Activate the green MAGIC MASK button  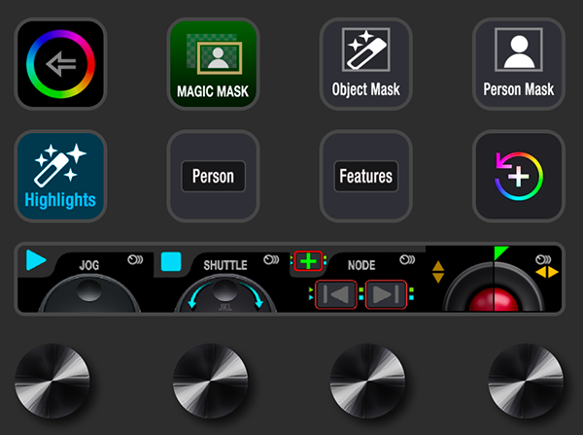click(x=213, y=64)
